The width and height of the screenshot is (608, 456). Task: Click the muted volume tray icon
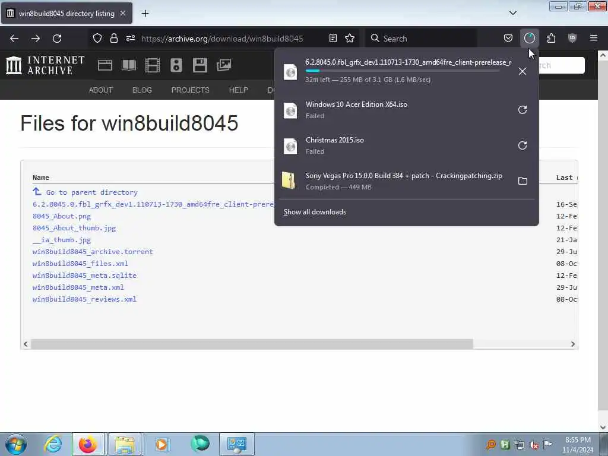pyautogui.click(x=534, y=445)
